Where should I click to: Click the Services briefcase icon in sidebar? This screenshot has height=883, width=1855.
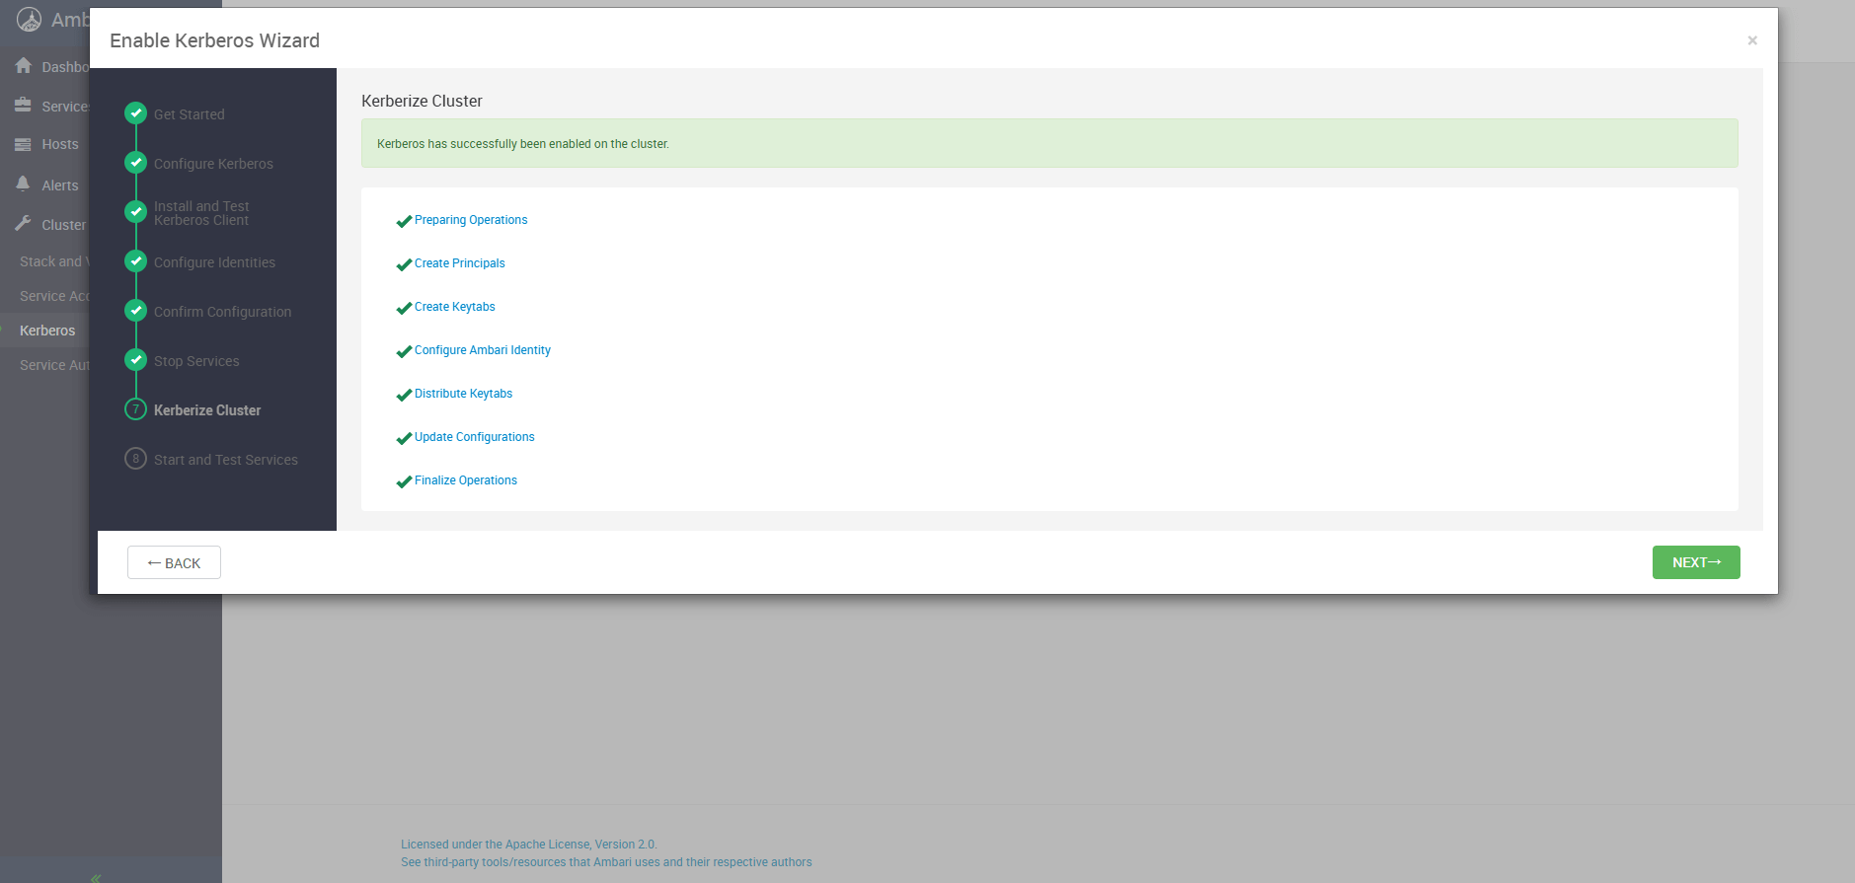[x=23, y=105]
